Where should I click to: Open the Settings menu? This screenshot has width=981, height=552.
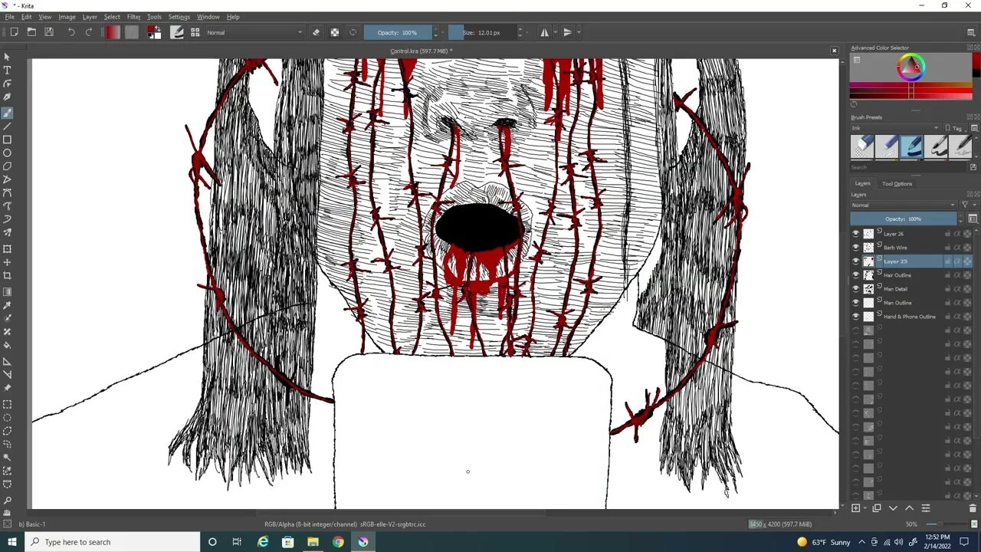[179, 17]
